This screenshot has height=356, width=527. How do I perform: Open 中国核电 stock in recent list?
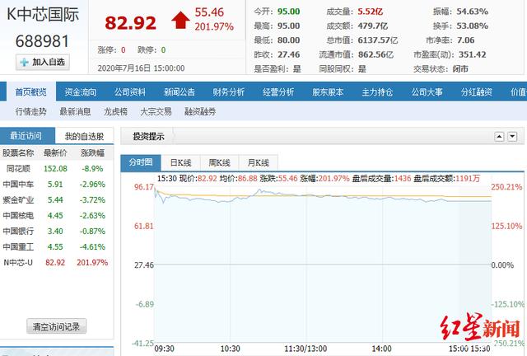tap(18, 215)
